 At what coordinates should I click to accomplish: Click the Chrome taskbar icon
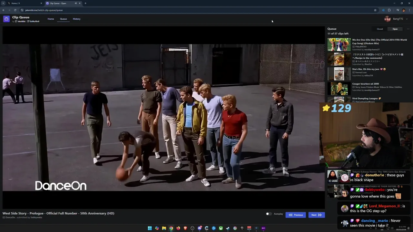[171, 228]
